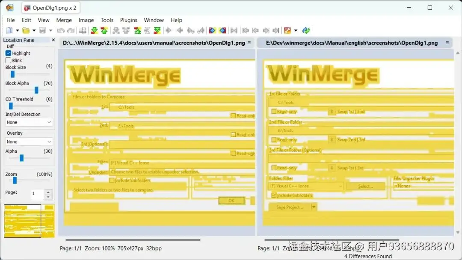Image resolution: width=462 pixels, height=260 pixels.
Task: Jump to Last Difference toolbar icon
Action: [x=157, y=30]
